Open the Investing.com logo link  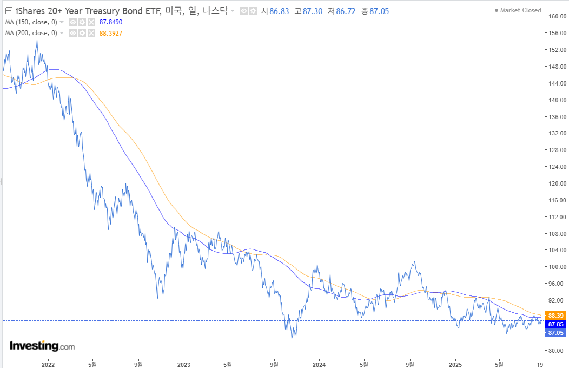tap(42, 346)
